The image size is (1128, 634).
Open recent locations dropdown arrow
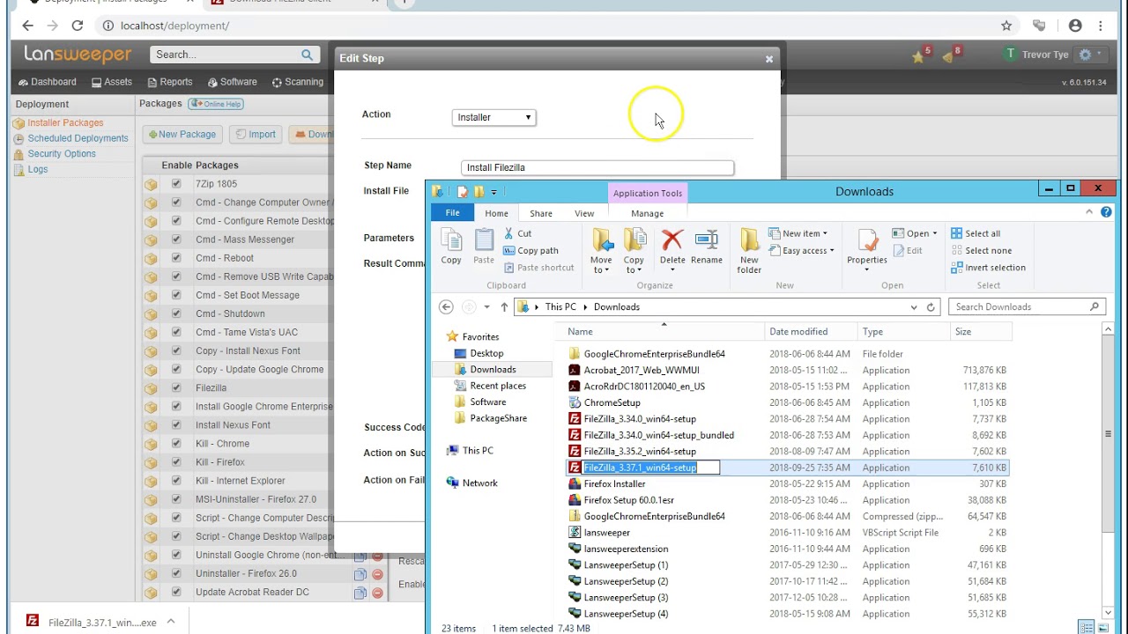(486, 307)
